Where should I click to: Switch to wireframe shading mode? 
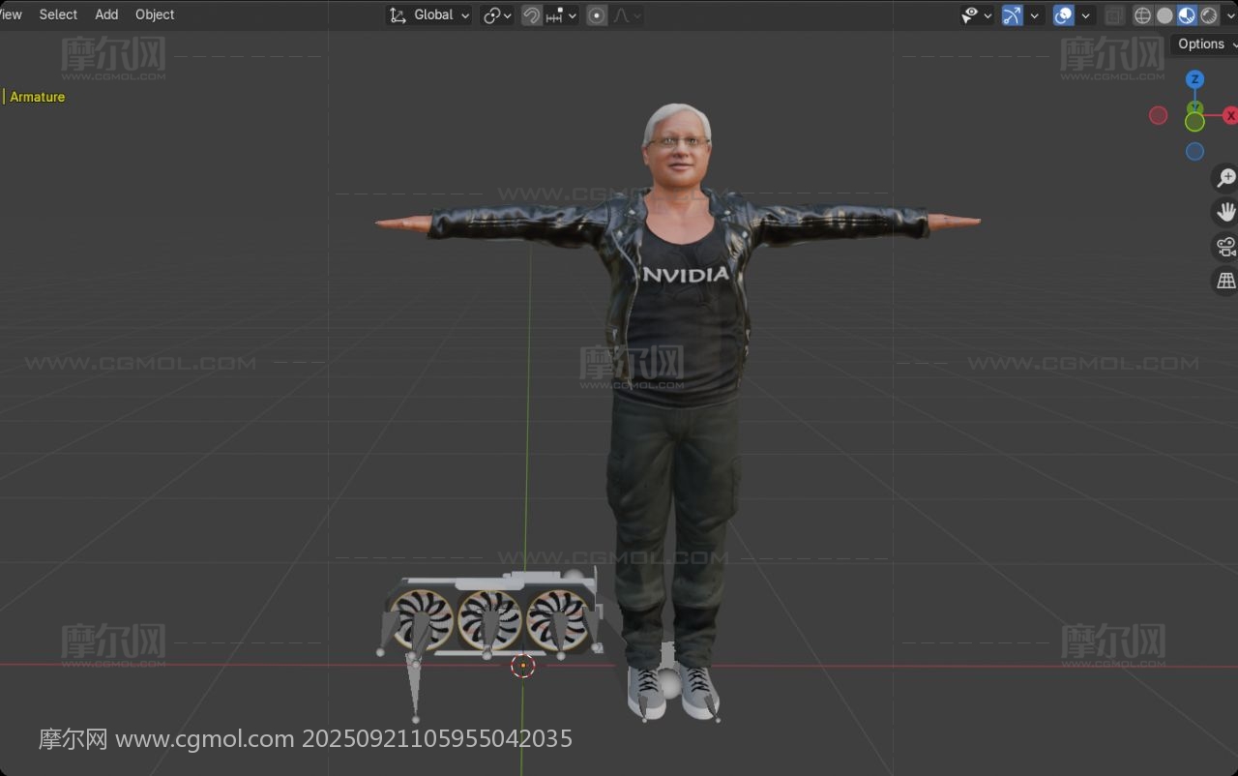(x=1142, y=15)
